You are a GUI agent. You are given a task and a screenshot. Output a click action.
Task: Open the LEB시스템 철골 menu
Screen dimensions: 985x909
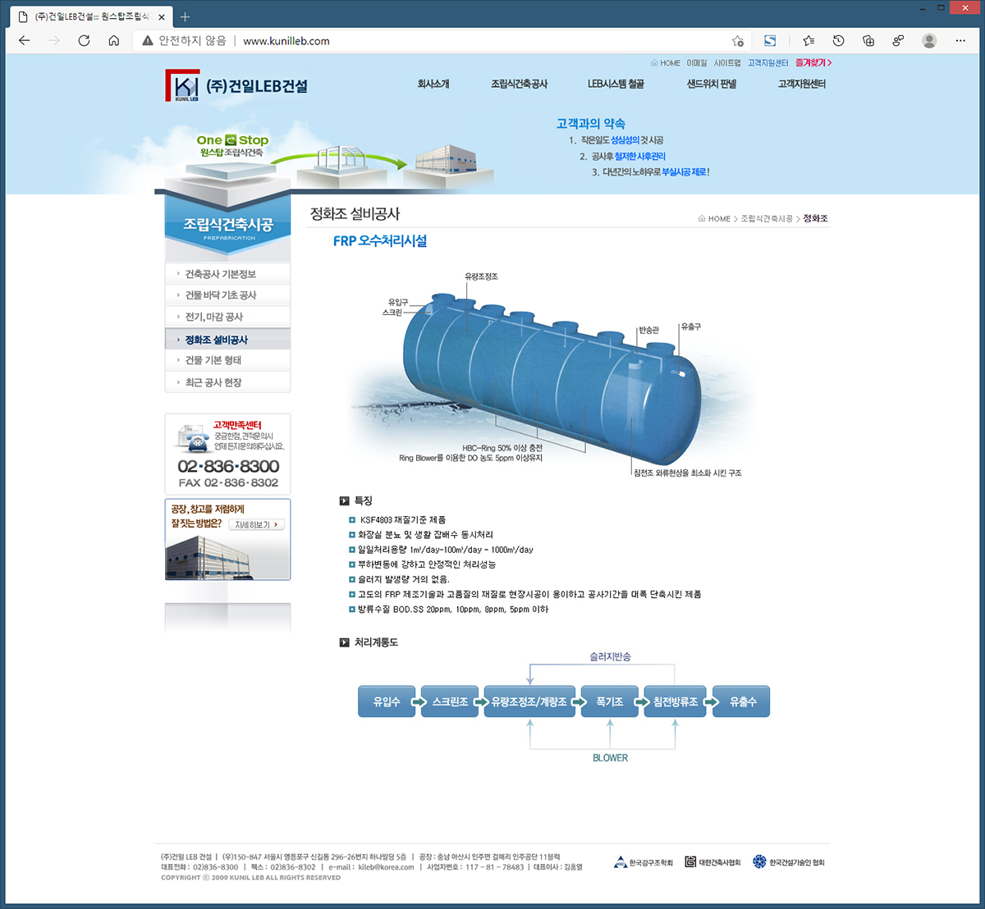click(616, 85)
